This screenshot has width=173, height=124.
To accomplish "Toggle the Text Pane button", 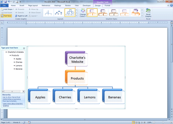I will [x=6, y=16].
